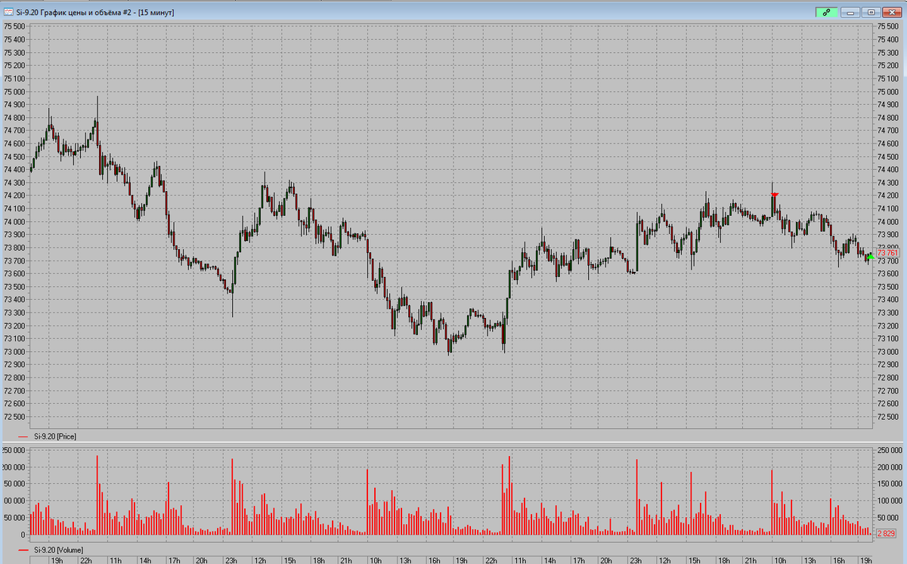Click the green triangle marker at last candle

871,257
